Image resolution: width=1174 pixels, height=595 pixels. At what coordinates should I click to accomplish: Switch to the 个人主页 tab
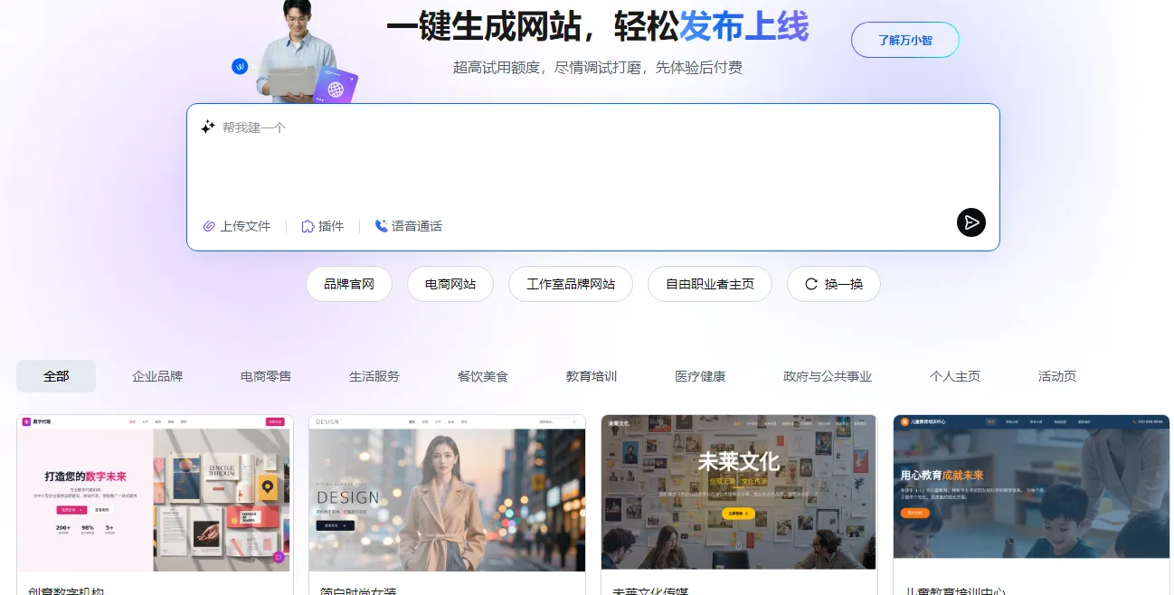[x=955, y=376]
